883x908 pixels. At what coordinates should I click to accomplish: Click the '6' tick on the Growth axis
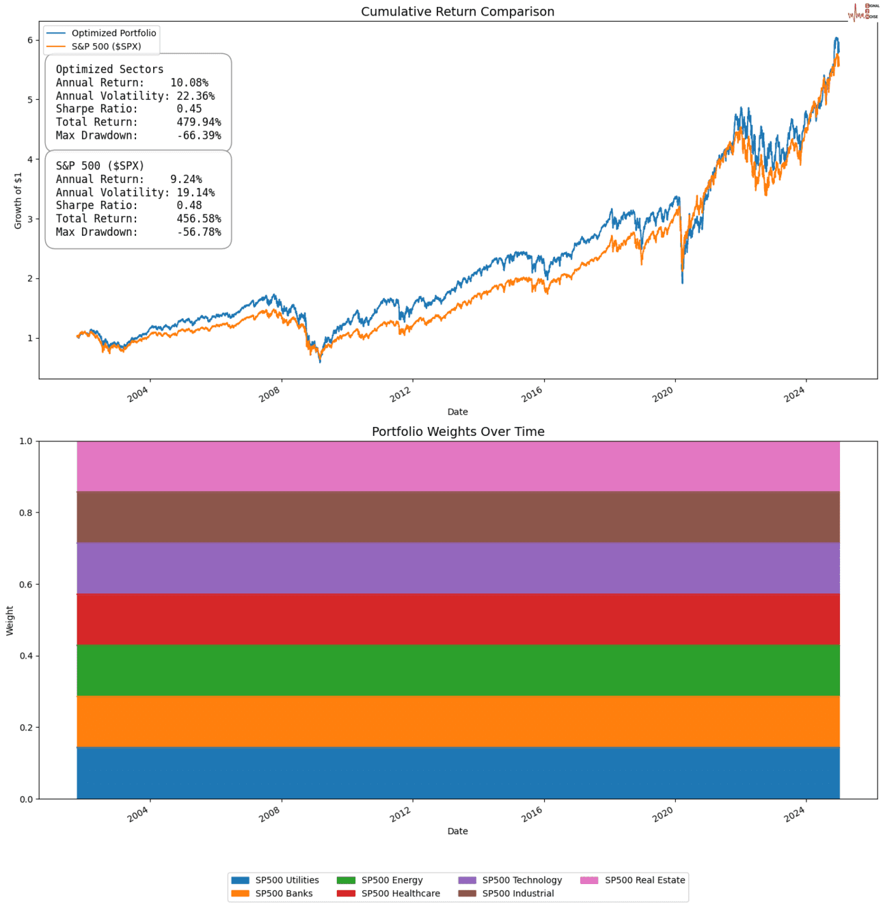(30, 40)
